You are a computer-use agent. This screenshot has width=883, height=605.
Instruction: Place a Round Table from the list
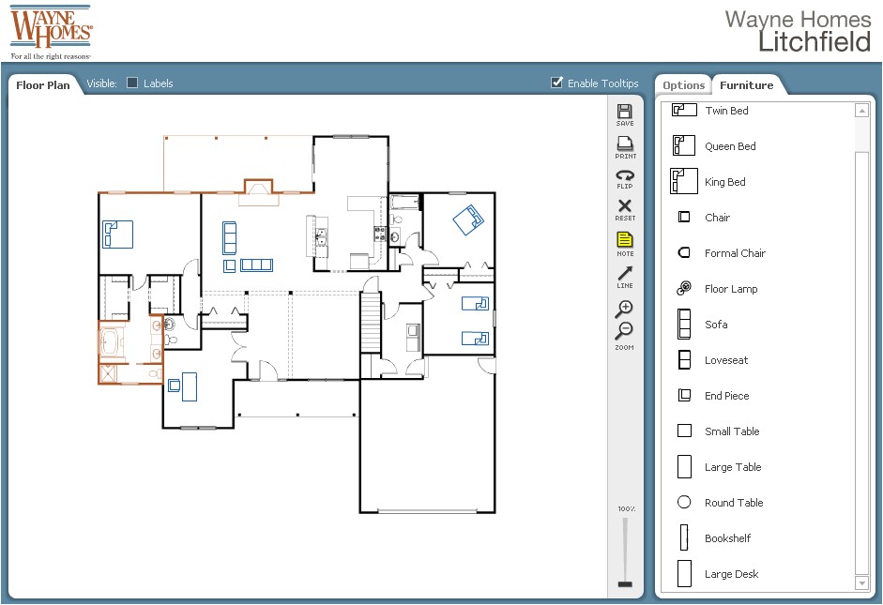point(683,502)
